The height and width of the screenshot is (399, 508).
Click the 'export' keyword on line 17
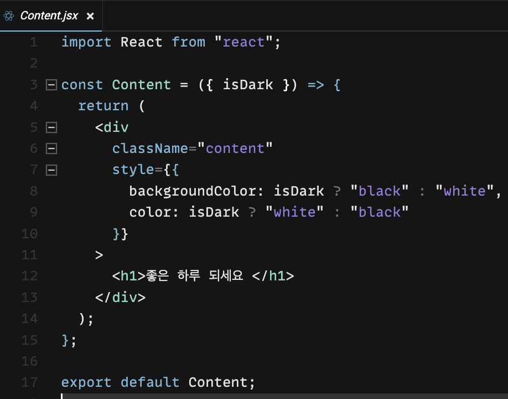(x=86, y=382)
